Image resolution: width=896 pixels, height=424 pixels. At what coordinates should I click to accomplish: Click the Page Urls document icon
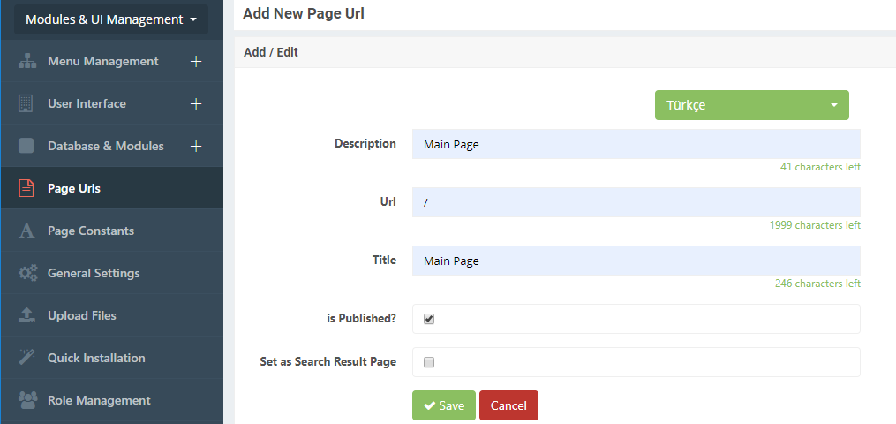[x=26, y=188]
